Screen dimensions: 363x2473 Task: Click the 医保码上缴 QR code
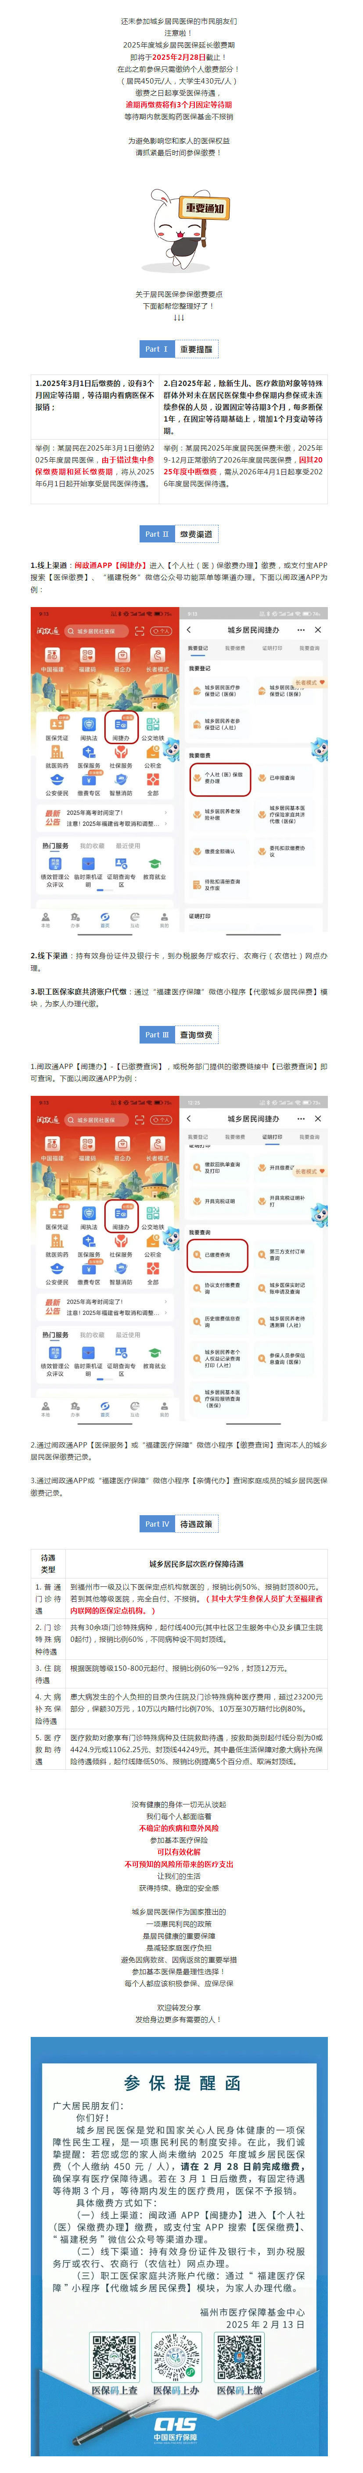[x=237, y=2359]
